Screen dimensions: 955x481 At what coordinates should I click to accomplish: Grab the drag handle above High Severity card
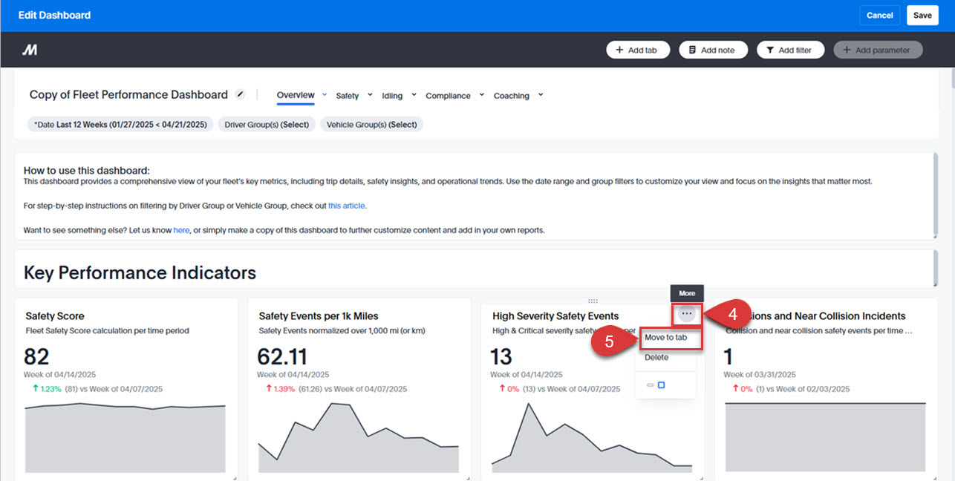[x=593, y=301]
